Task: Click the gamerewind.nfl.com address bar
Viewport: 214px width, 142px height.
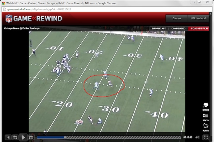Action: [107, 9]
